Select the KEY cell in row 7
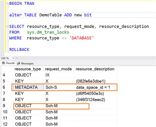The image size is (156, 127). 29,93
